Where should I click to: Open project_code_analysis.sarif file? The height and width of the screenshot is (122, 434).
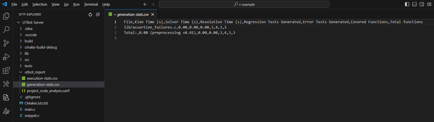48,91
